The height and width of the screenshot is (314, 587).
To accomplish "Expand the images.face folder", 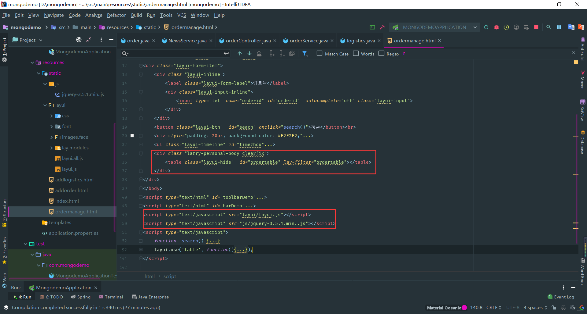I will tap(51, 137).
